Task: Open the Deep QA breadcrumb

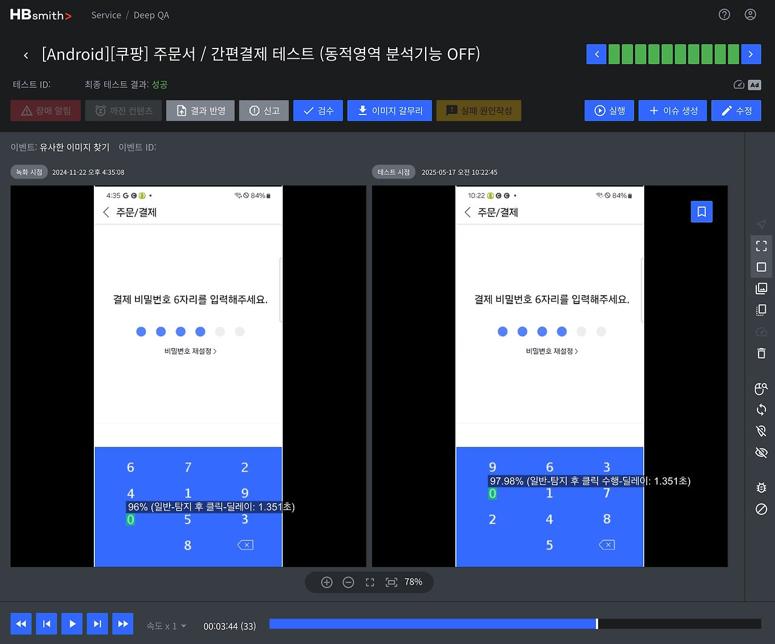Action: pyautogui.click(x=151, y=15)
